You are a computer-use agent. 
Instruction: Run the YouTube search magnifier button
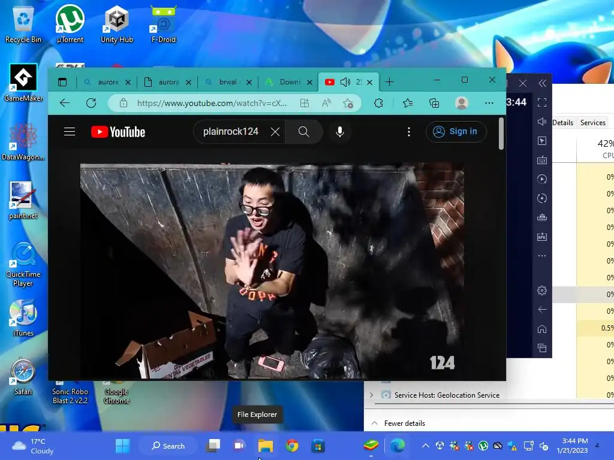(304, 132)
